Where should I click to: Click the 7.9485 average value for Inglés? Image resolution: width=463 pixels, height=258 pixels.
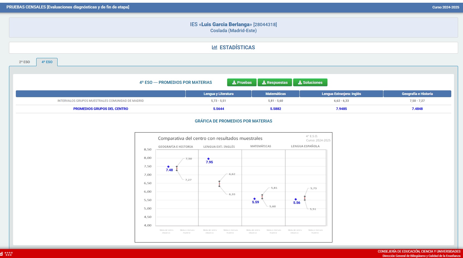341,109
